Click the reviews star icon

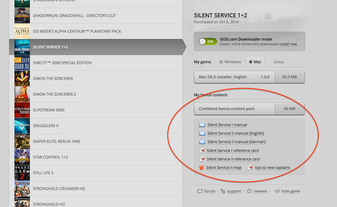249,191
